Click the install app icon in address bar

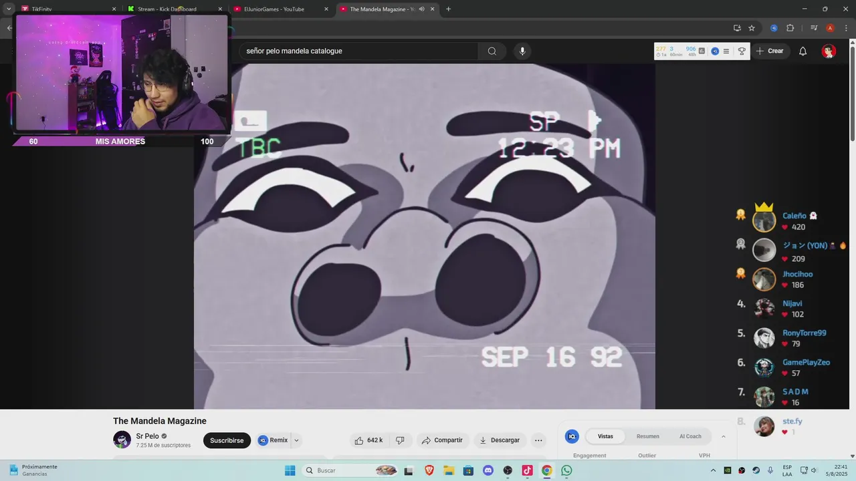[x=737, y=28]
